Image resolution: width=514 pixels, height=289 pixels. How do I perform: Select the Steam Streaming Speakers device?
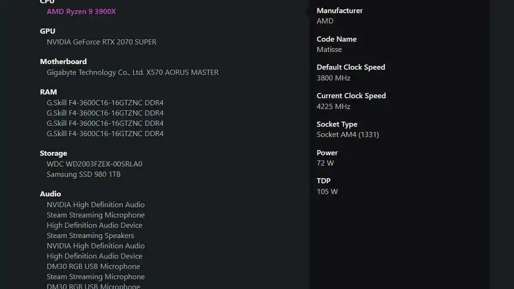pyautogui.click(x=90, y=235)
